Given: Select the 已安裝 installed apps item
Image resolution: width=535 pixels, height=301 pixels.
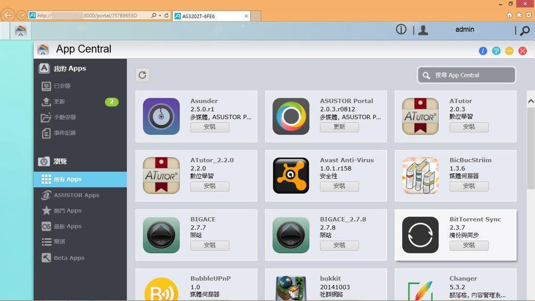Looking at the screenshot, I should 80,86.
